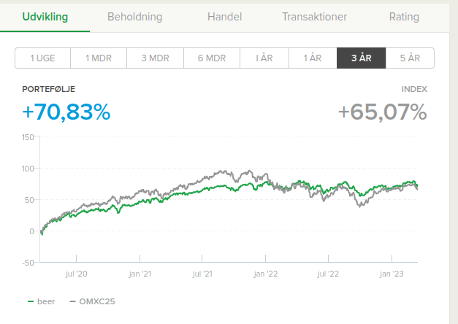Click the active 3 ÅR button

coord(361,58)
